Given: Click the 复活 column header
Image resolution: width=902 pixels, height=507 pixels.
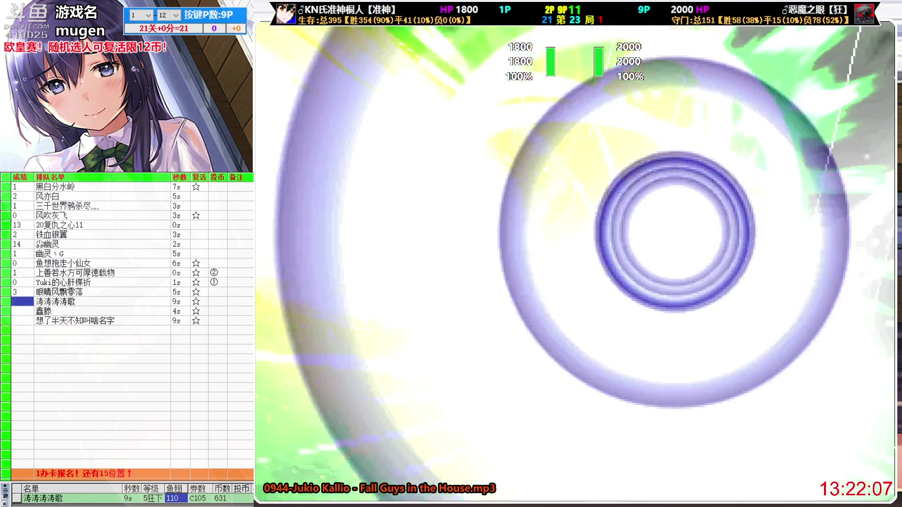Looking at the screenshot, I should pyautogui.click(x=199, y=177).
